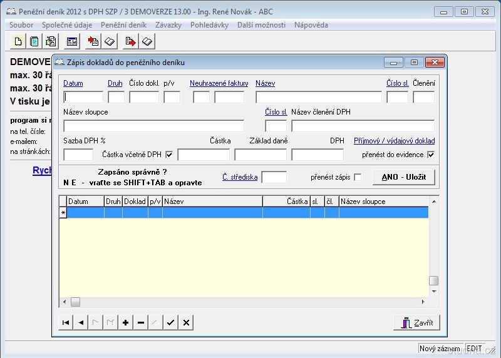Toggle the 'Částka včetně DPH' checkbox
Image resolution: width=501 pixels, height=358 pixels.
tap(169, 155)
